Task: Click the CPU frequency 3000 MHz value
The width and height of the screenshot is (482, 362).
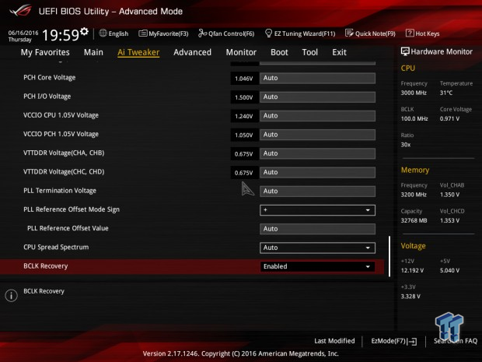Action: 414,93
